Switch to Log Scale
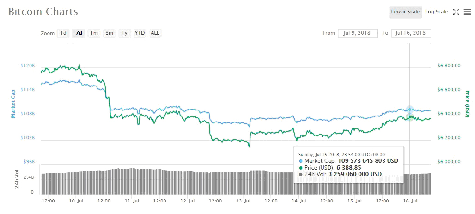This screenshot has width=475, height=214. tap(436, 12)
